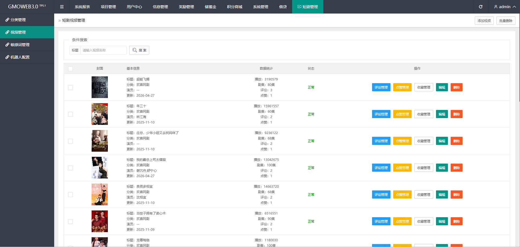Click the video icon on 短剧管理 tab
520x247 pixels.
299,7
